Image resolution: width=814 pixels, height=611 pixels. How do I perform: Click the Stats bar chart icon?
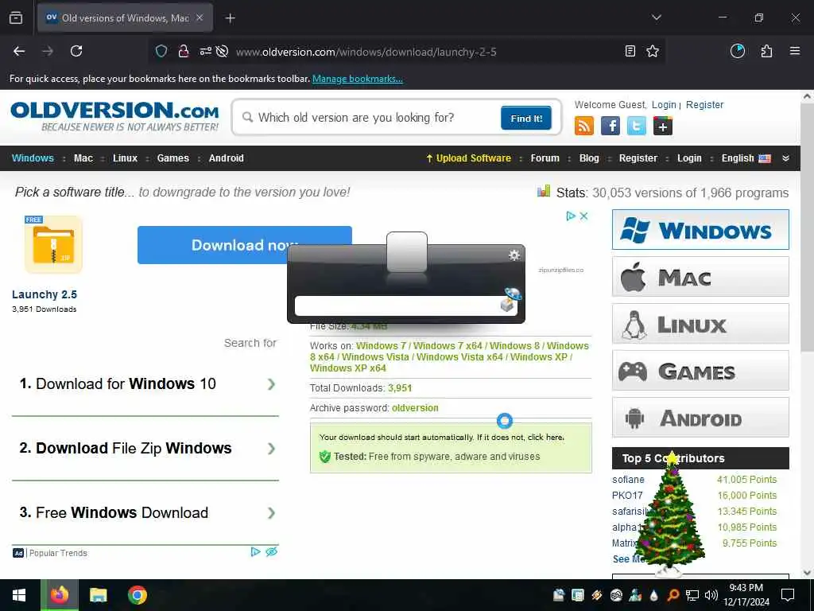[544, 191]
